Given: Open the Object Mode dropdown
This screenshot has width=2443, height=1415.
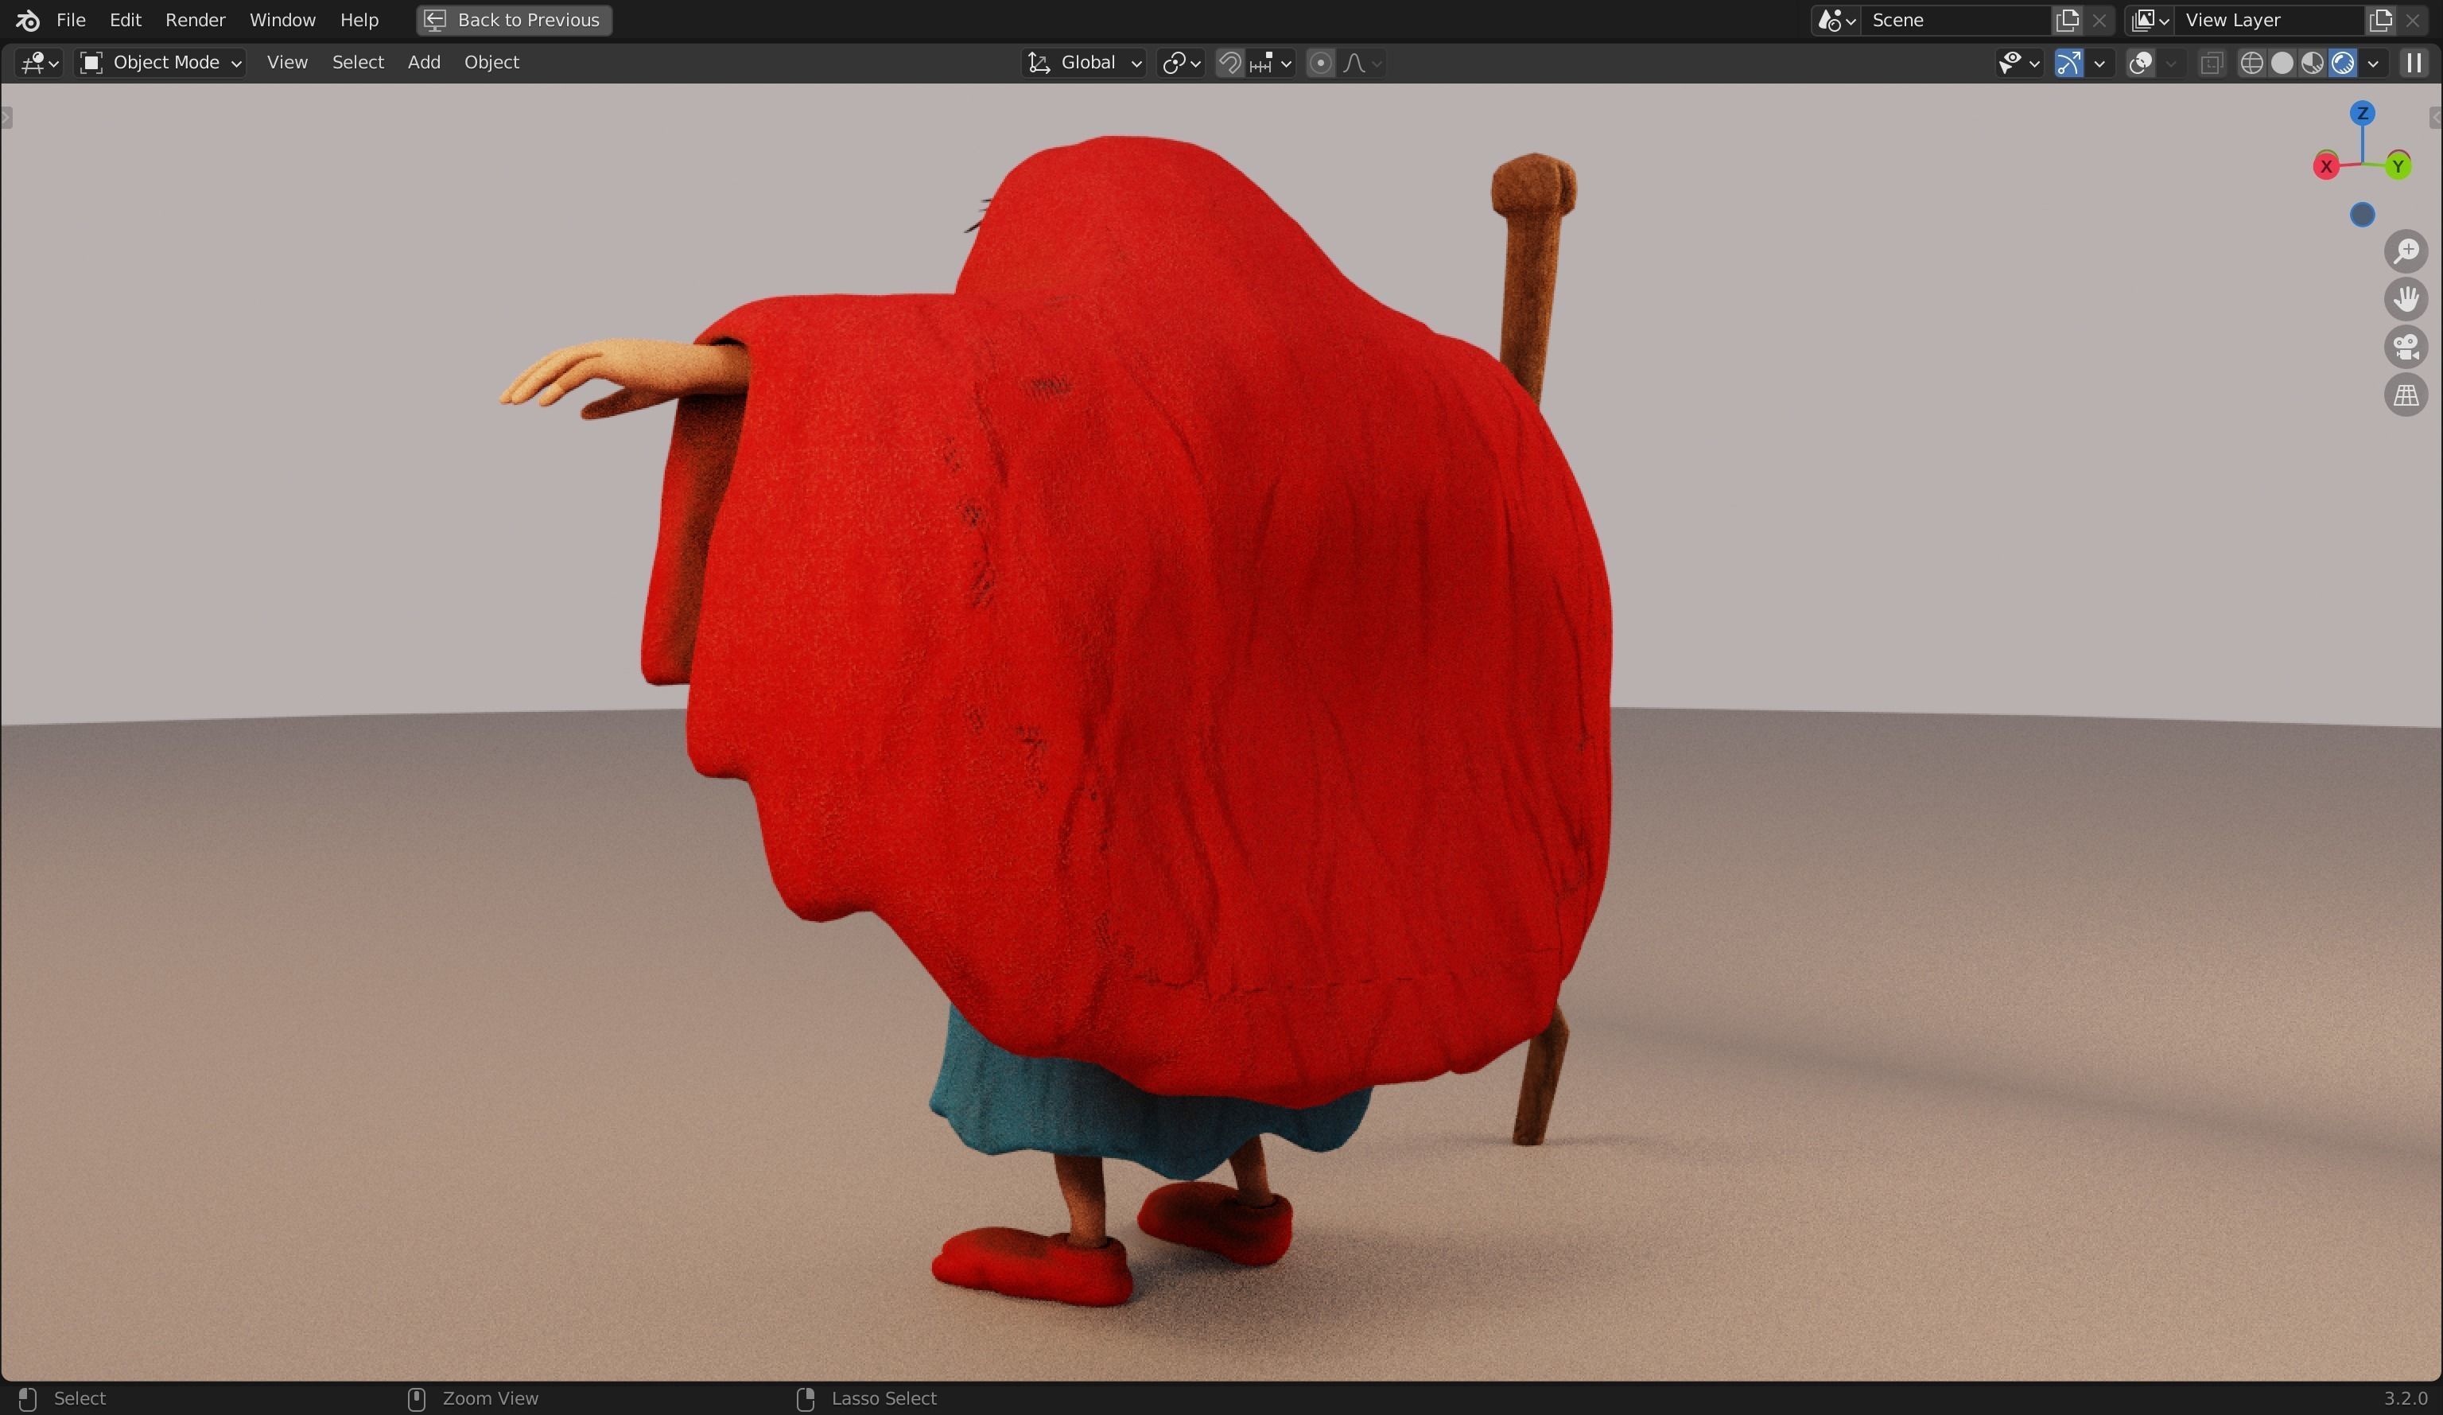Looking at the screenshot, I should coord(160,63).
